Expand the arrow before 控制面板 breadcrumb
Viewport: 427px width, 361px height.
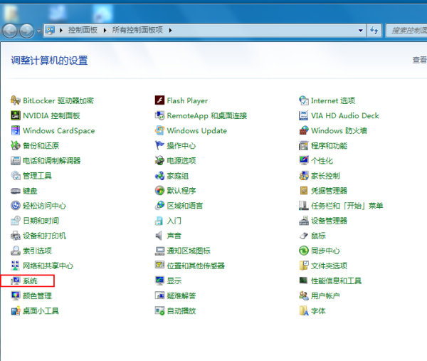[61, 30]
